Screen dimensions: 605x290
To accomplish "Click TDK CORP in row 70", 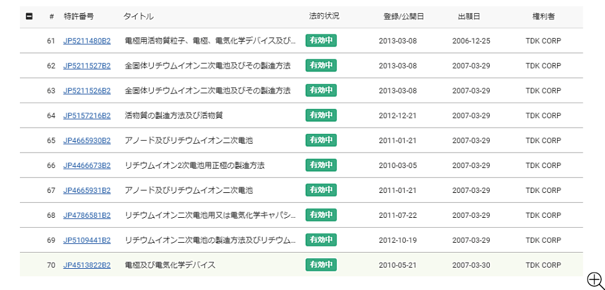I will click(x=543, y=265).
